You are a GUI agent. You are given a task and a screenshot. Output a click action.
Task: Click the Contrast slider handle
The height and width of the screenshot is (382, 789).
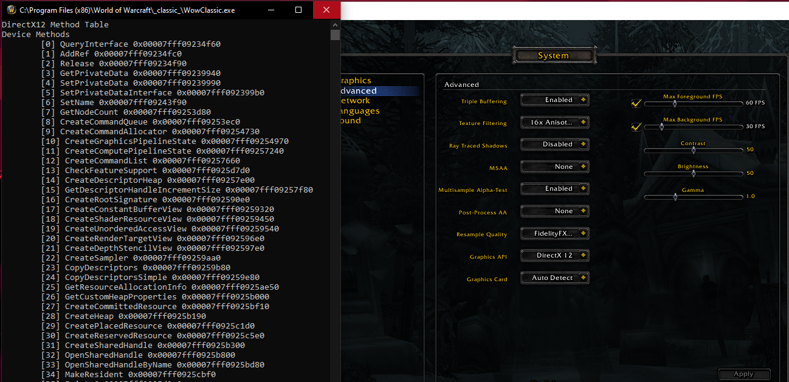(x=693, y=150)
